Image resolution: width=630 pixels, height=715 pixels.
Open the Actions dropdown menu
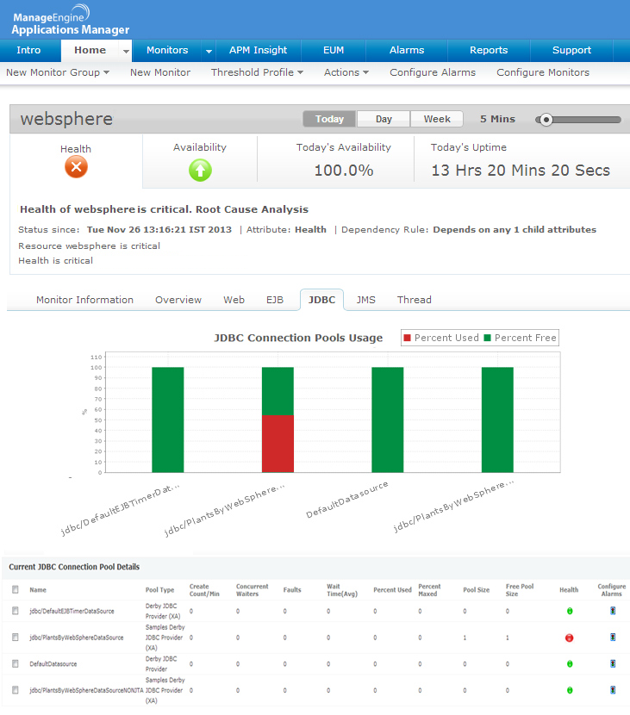coord(346,72)
